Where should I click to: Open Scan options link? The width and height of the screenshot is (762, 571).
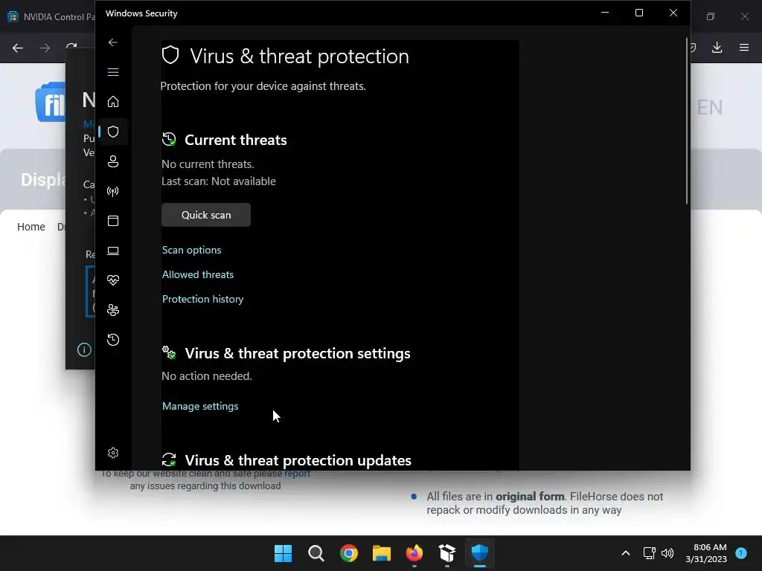point(191,250)
